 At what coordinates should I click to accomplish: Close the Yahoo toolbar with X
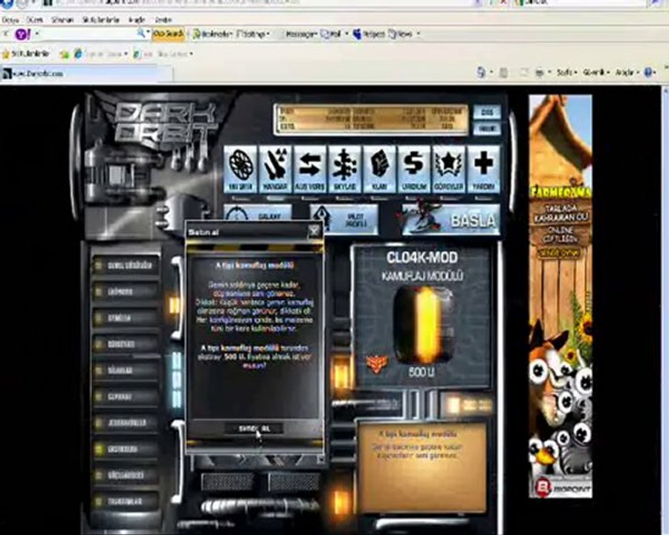point(6,33)
